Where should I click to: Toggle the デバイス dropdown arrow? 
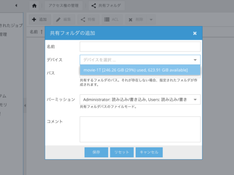pyautogui.click(x=195, y=60)
